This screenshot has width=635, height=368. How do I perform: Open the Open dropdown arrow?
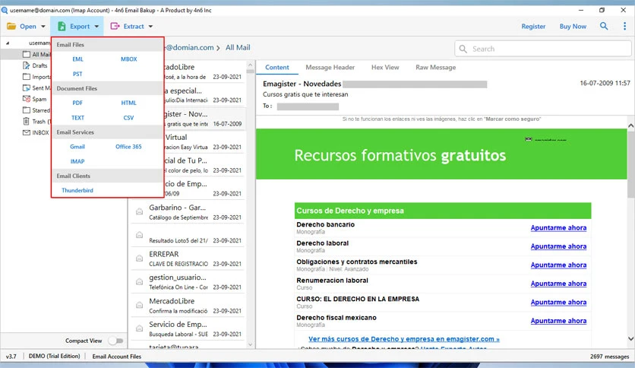click(43, 27)
